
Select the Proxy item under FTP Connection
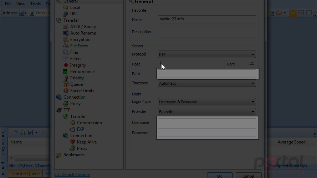[x=82, y=148]
